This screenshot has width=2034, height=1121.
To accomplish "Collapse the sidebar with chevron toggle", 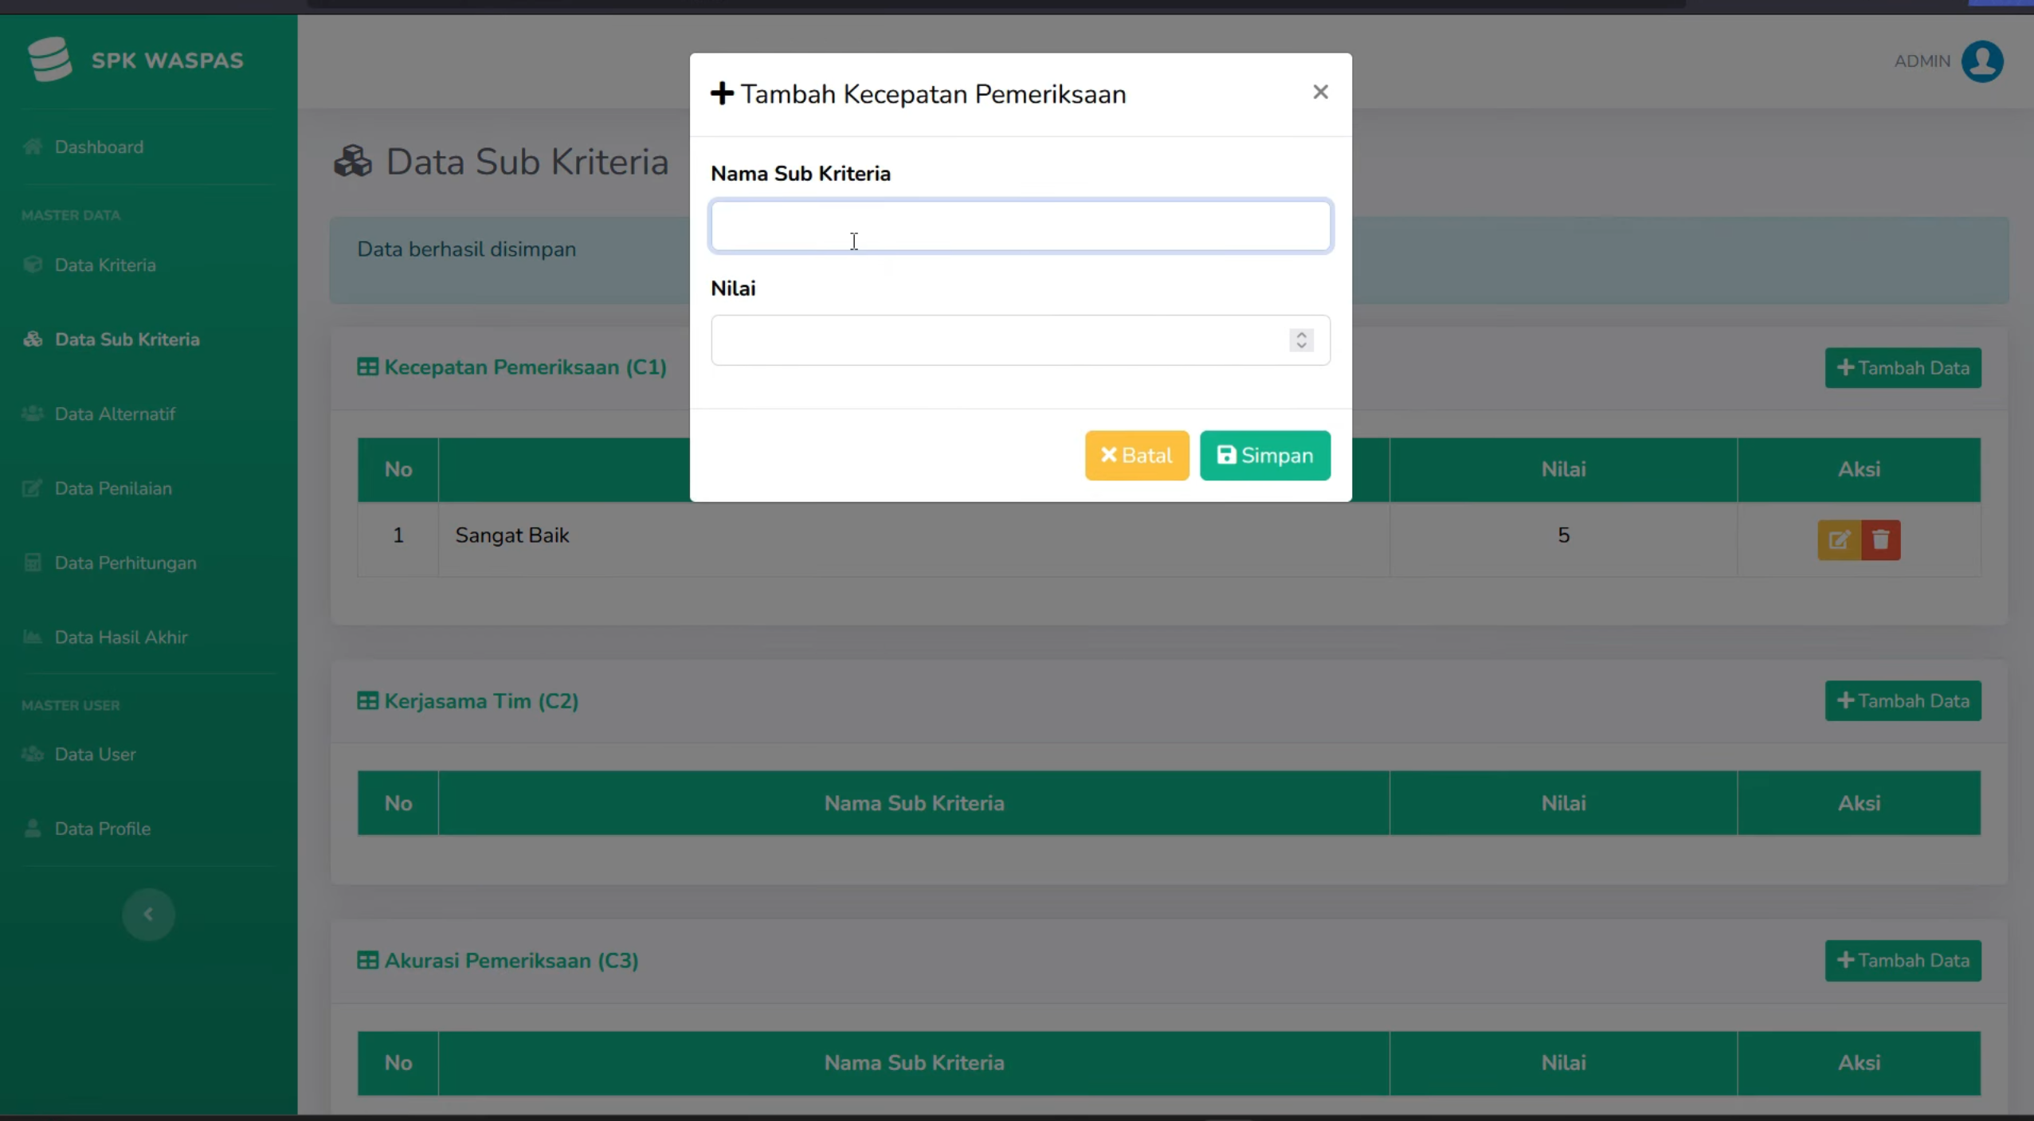I will (148, 914).
